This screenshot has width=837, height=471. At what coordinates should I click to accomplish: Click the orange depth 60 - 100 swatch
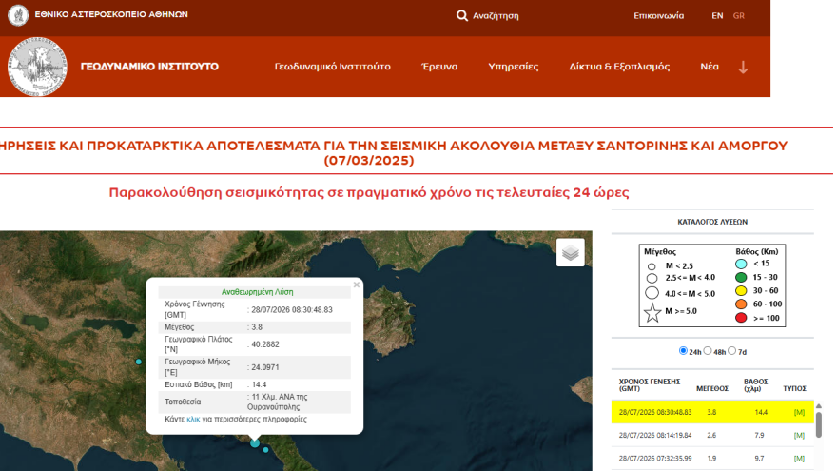(x=741, y=304)
